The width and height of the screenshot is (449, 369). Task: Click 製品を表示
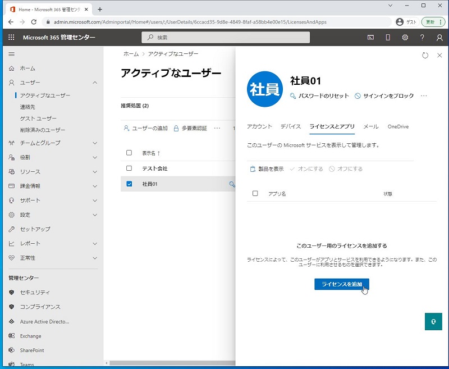point(267,168)
